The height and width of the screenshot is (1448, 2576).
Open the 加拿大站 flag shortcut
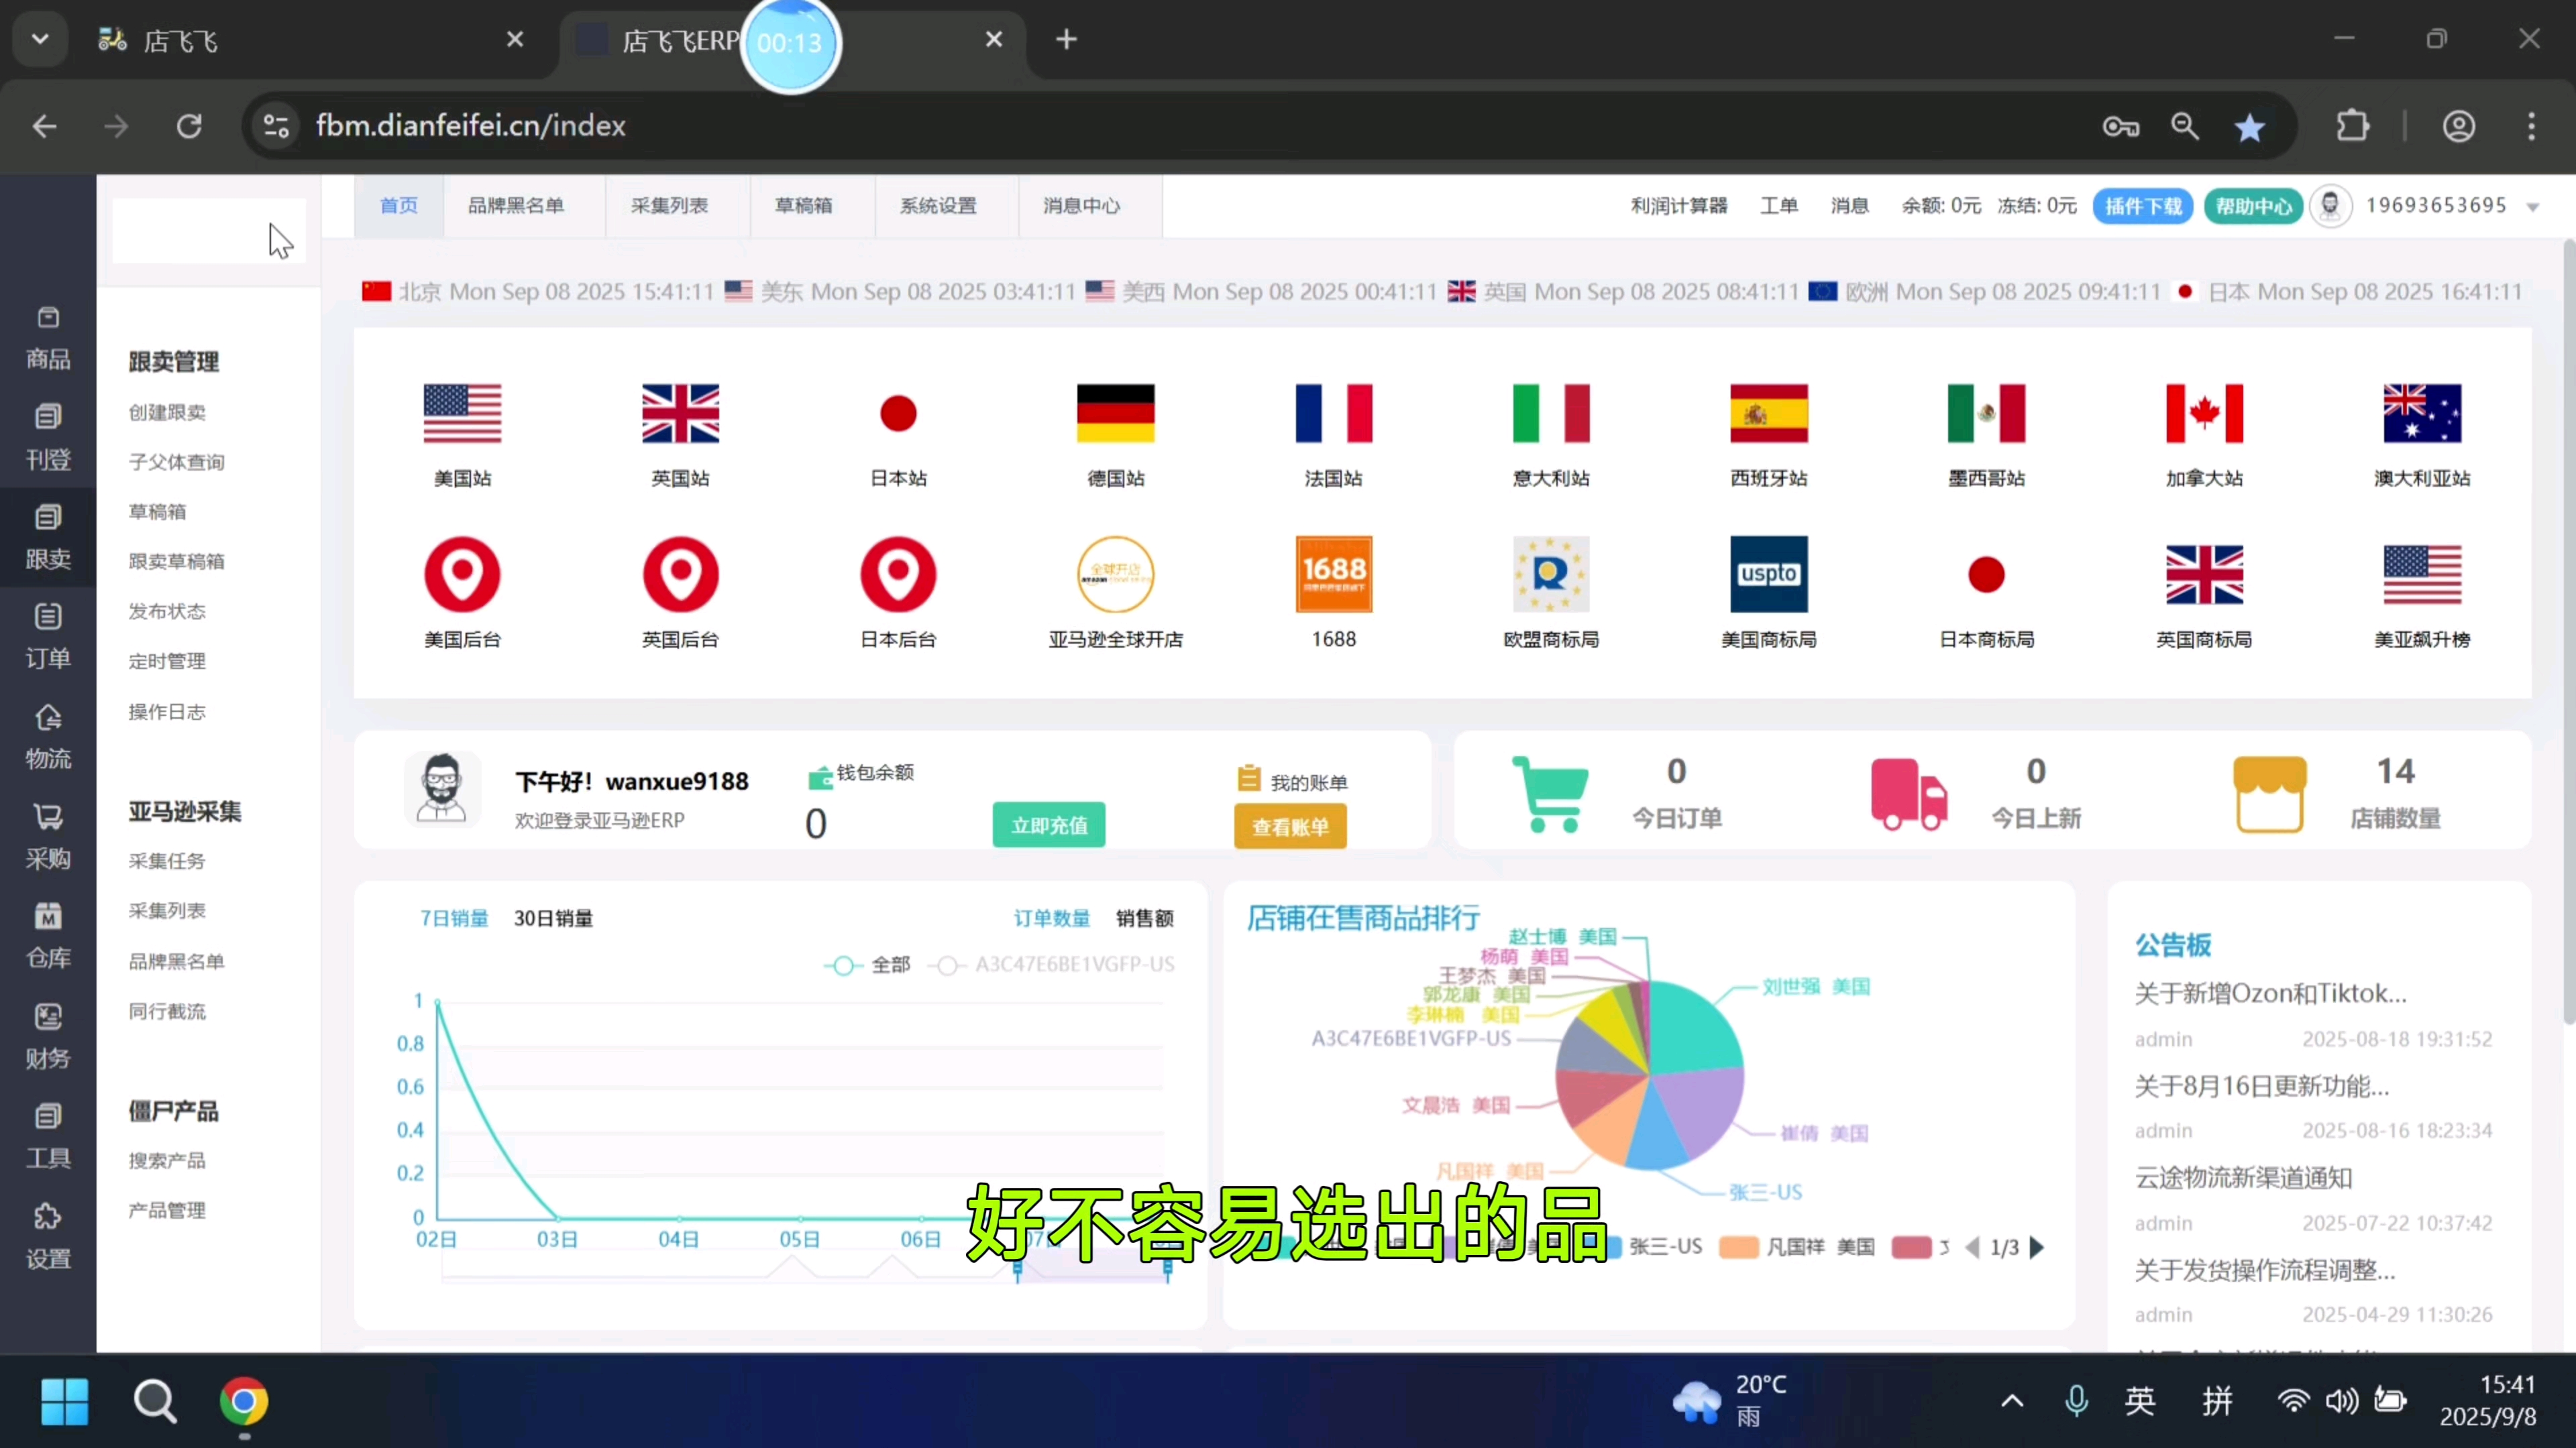coord(2204,413)
